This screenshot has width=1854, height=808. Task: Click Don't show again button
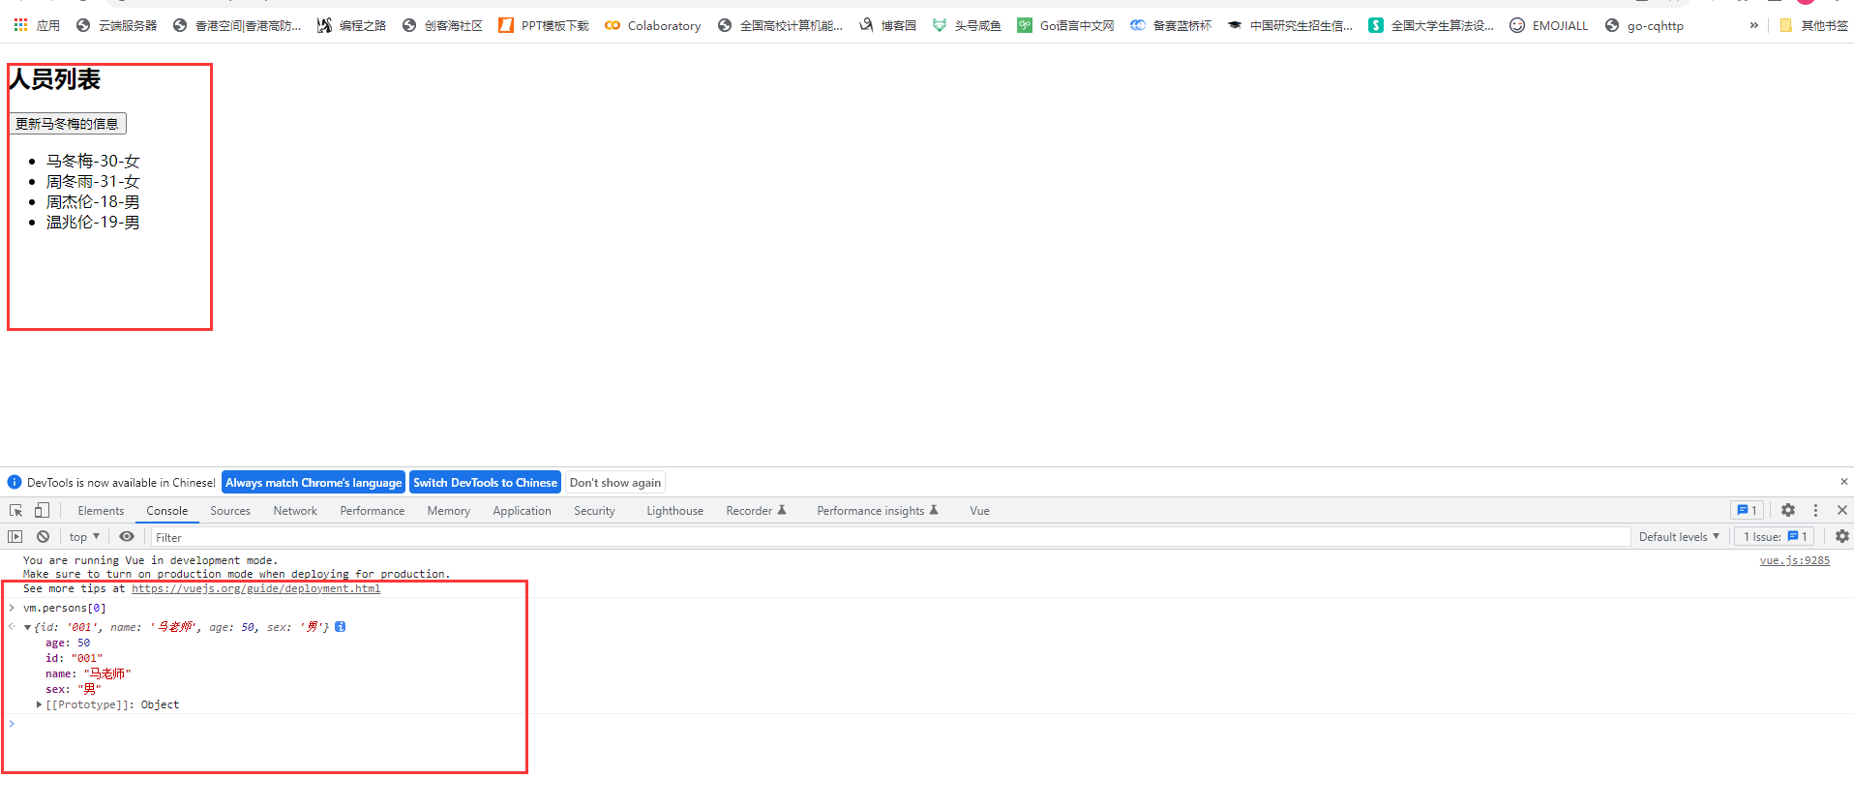pos(615,482)
